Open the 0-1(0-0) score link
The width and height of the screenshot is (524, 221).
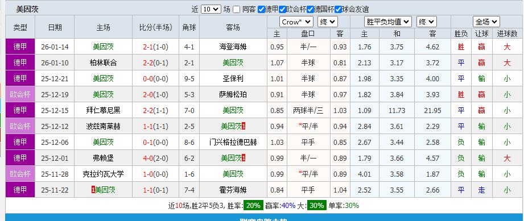(155, 142)
